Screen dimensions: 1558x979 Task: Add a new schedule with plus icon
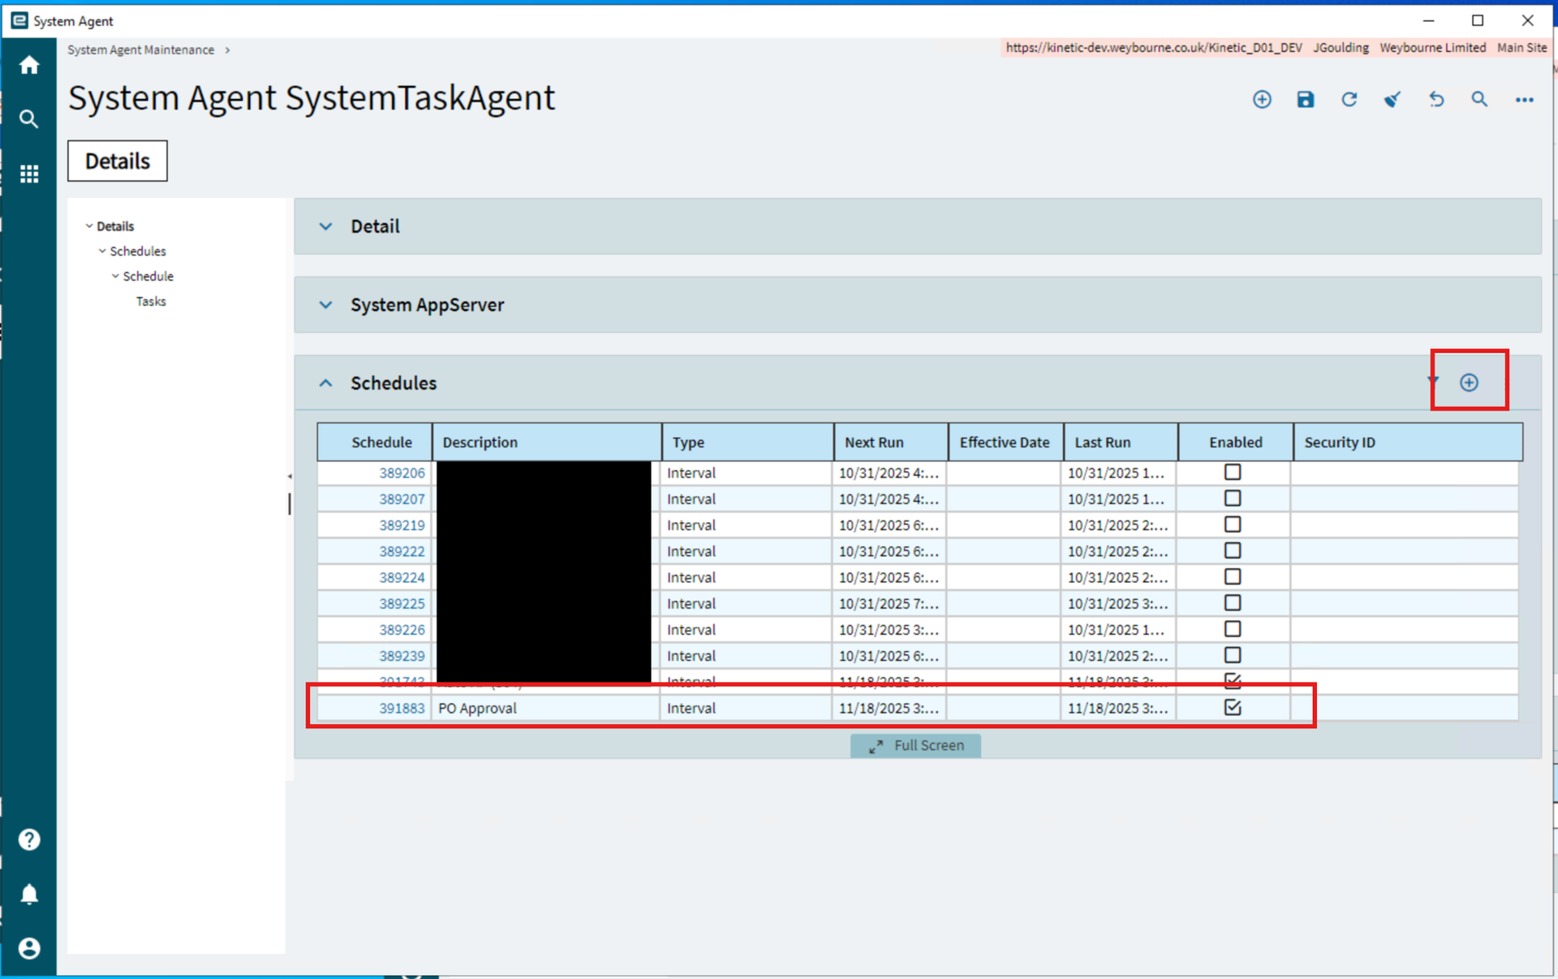(1469, 382)
